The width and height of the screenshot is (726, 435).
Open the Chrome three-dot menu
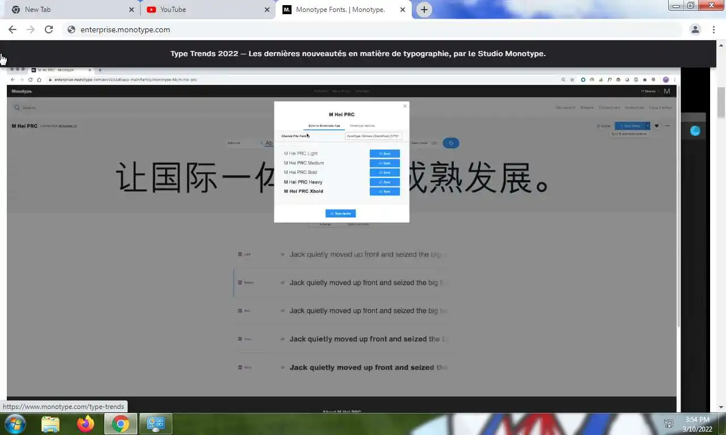click(713, 29)
